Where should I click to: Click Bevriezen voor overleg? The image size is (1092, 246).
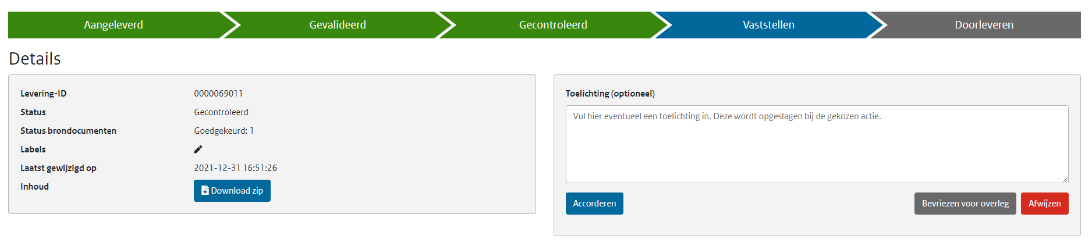tap(965, 204)
